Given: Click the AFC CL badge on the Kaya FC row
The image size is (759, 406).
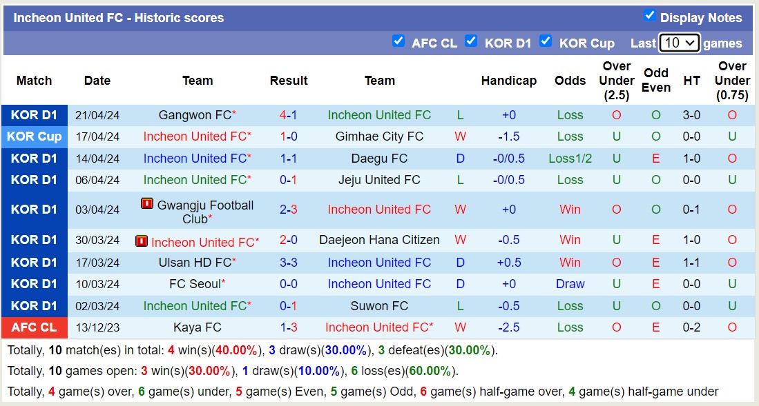Looking at the screenshot, I should 34,327.
